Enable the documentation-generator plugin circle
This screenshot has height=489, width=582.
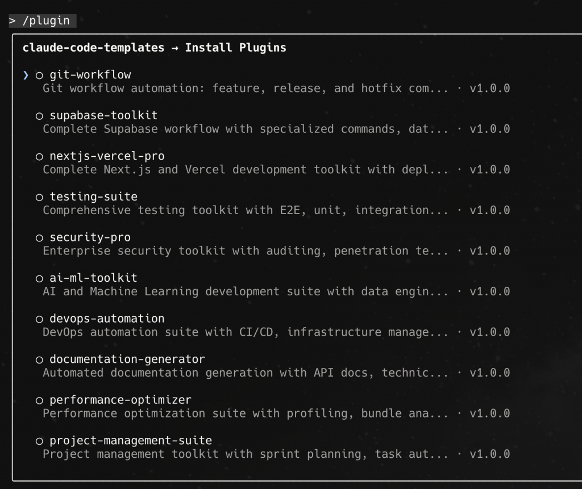(39, 360)
